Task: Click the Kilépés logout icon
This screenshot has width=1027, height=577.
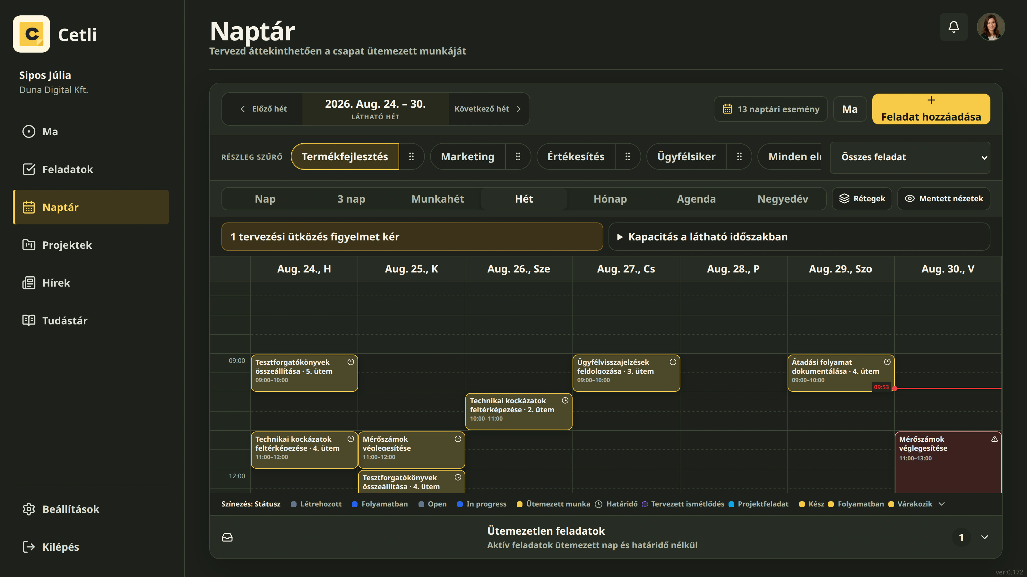Action: pyautogui.click(x=29, y=547)
